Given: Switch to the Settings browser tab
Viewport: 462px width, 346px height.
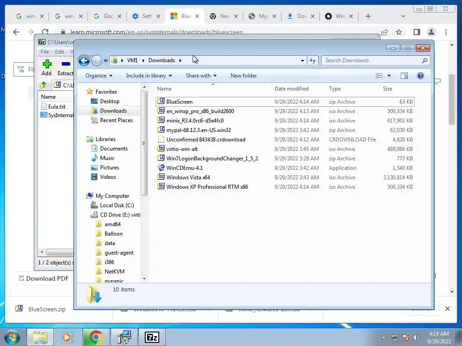Looking at the screenshot, I should pyautogui.click(x=146, y=16).
